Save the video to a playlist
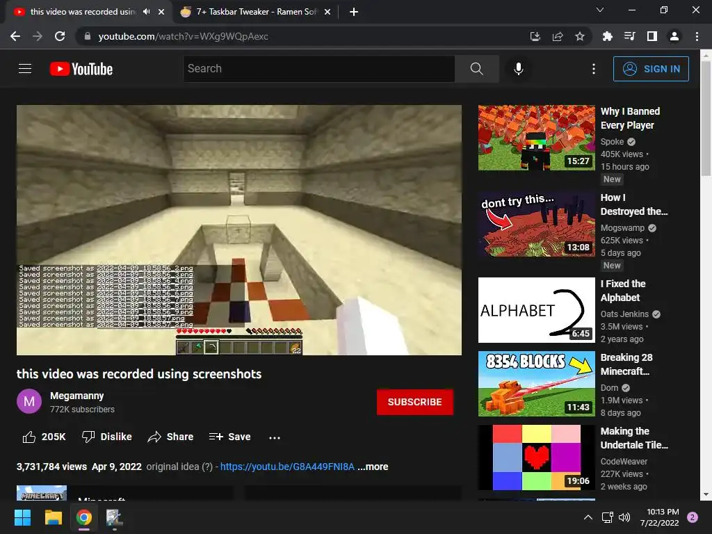 (229, 437)
